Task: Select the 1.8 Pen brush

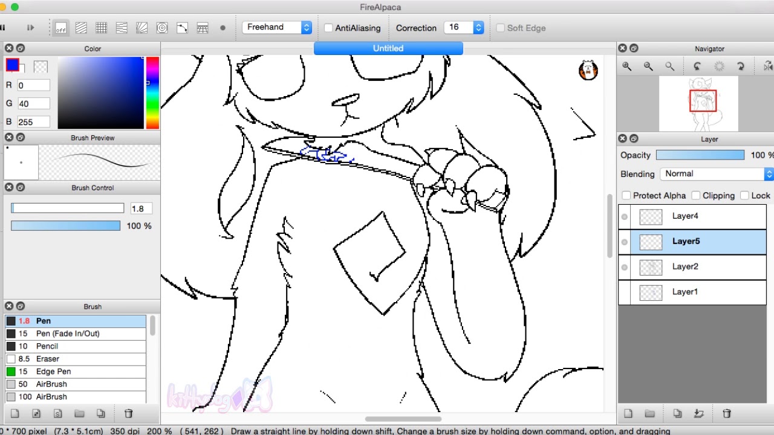Action: tap(76, 321)
